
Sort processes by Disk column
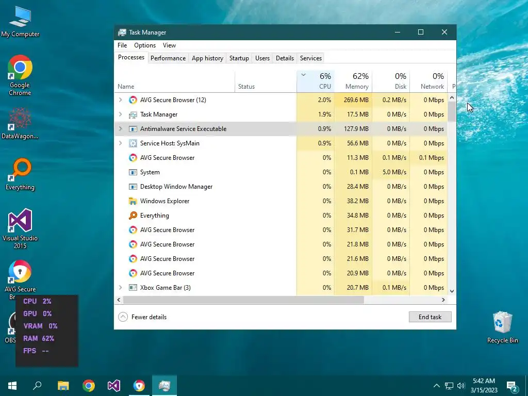click(391, 81)
